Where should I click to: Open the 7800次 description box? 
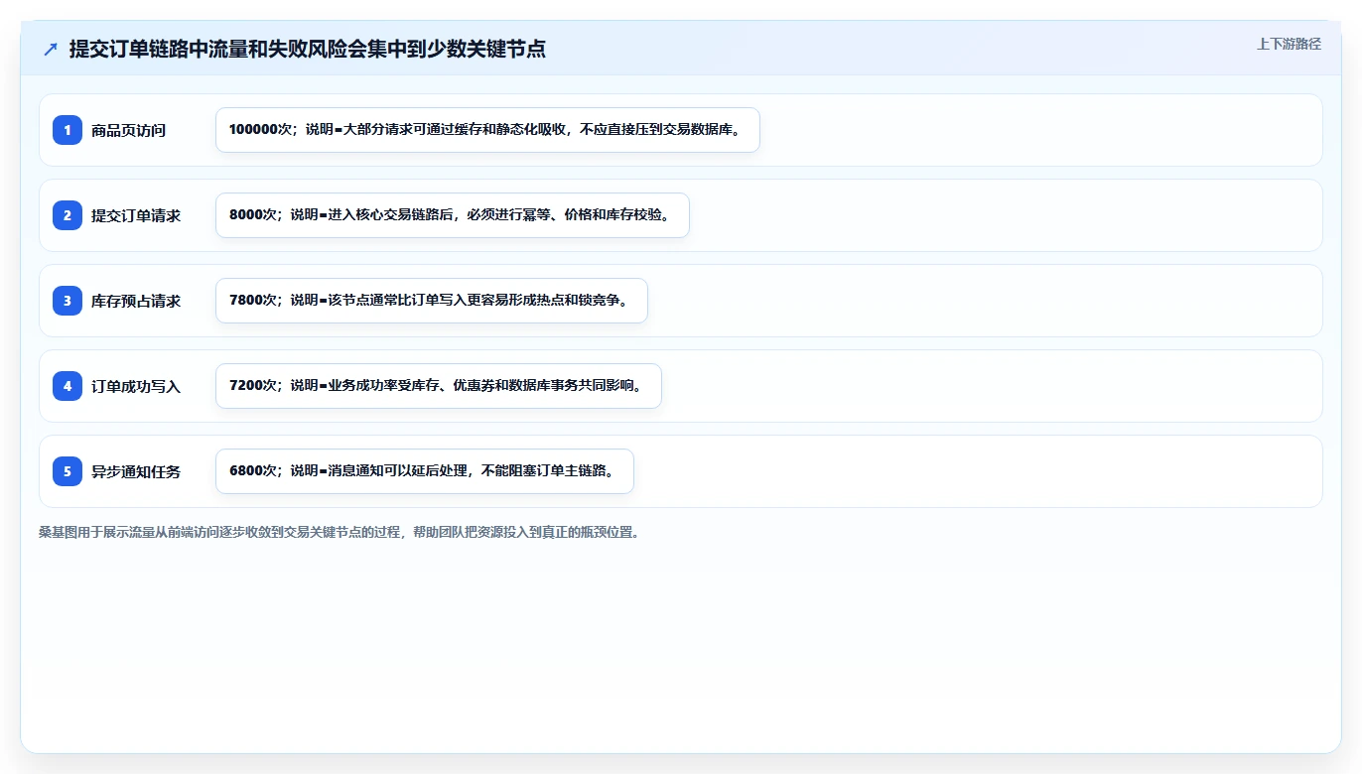431,301
